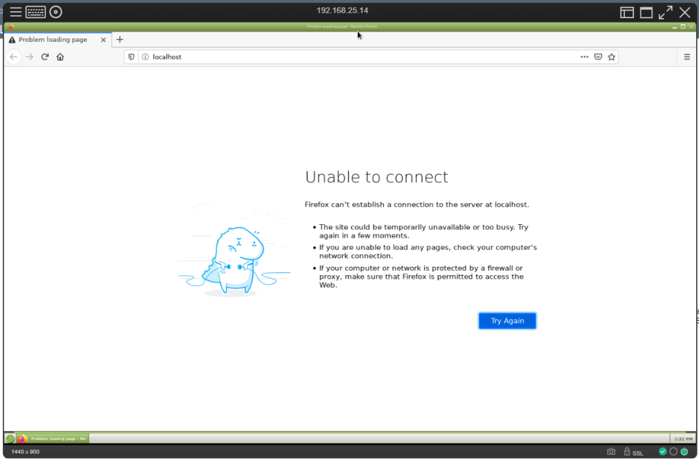Viewport: 699px width, 461px height.
Task: Maximize the Mozilla Firefox window
Action: pos(683,27)
